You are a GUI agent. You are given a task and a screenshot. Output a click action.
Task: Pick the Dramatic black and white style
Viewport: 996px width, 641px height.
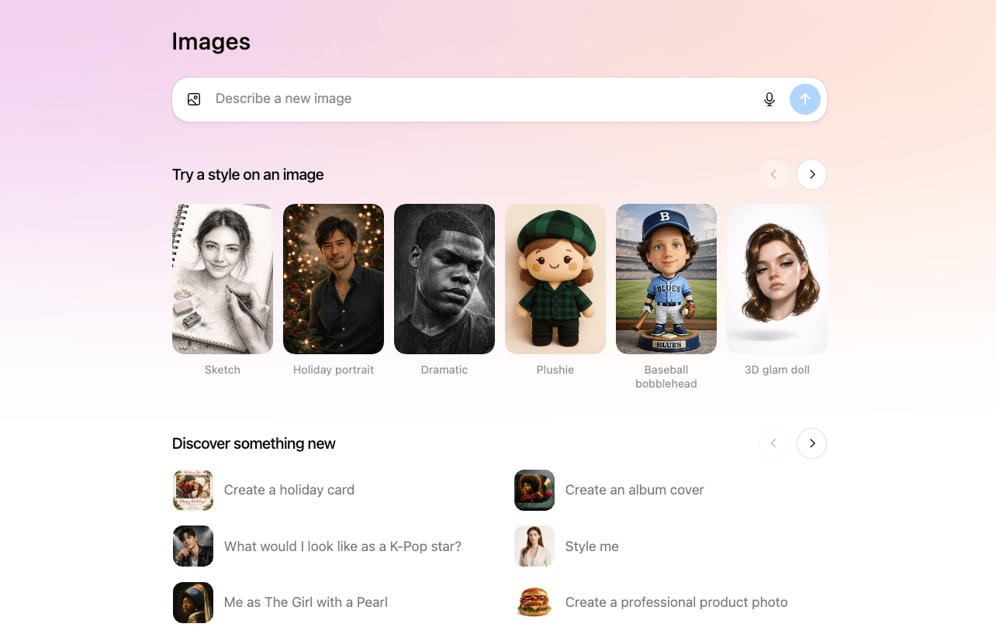[444, 279]
